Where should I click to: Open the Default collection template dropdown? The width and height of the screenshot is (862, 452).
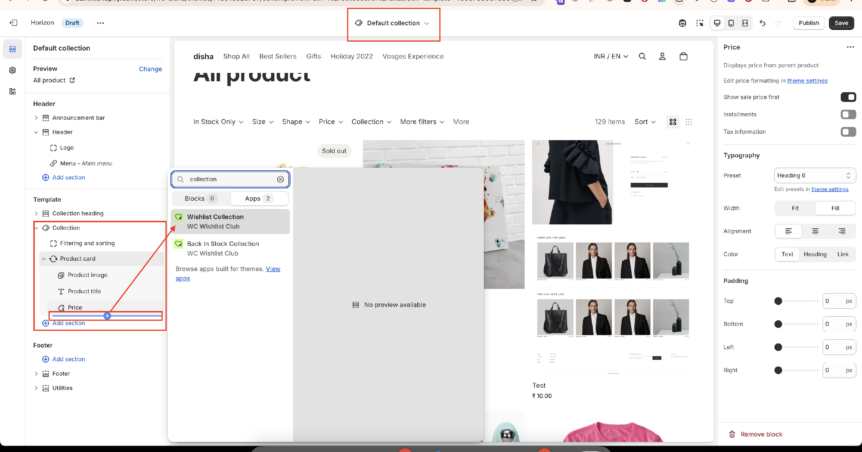[393, 23]
